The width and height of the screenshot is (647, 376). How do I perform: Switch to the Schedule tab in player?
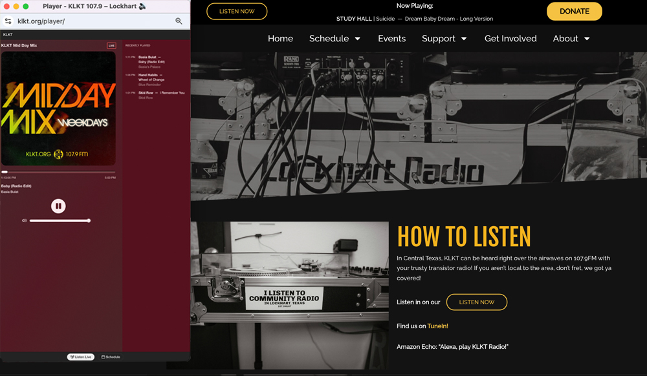tap(111, 357)
